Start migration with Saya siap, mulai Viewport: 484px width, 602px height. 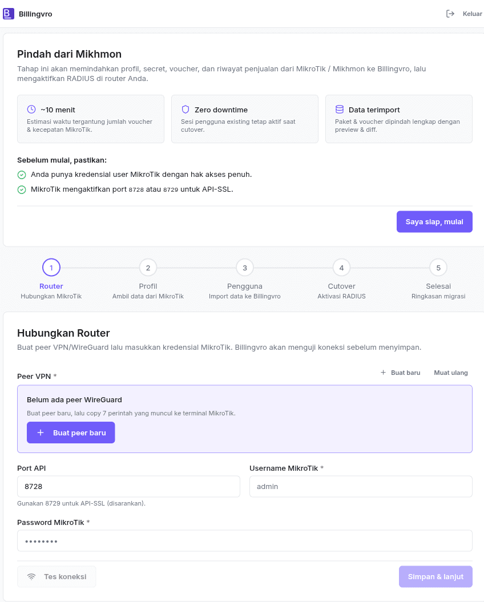[434, 221]
